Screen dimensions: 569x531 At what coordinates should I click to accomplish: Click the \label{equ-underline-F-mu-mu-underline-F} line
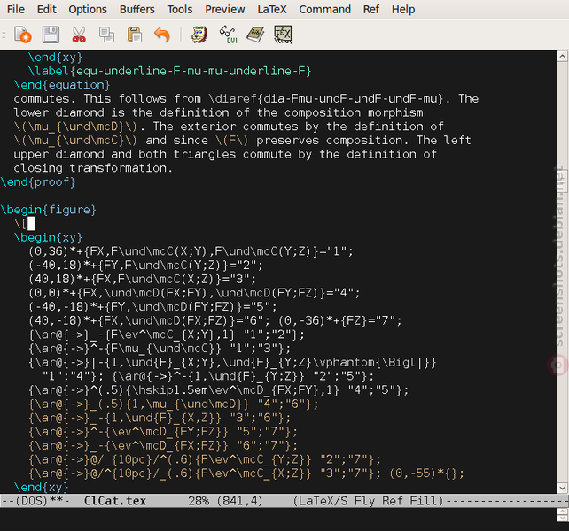point(169,71)
